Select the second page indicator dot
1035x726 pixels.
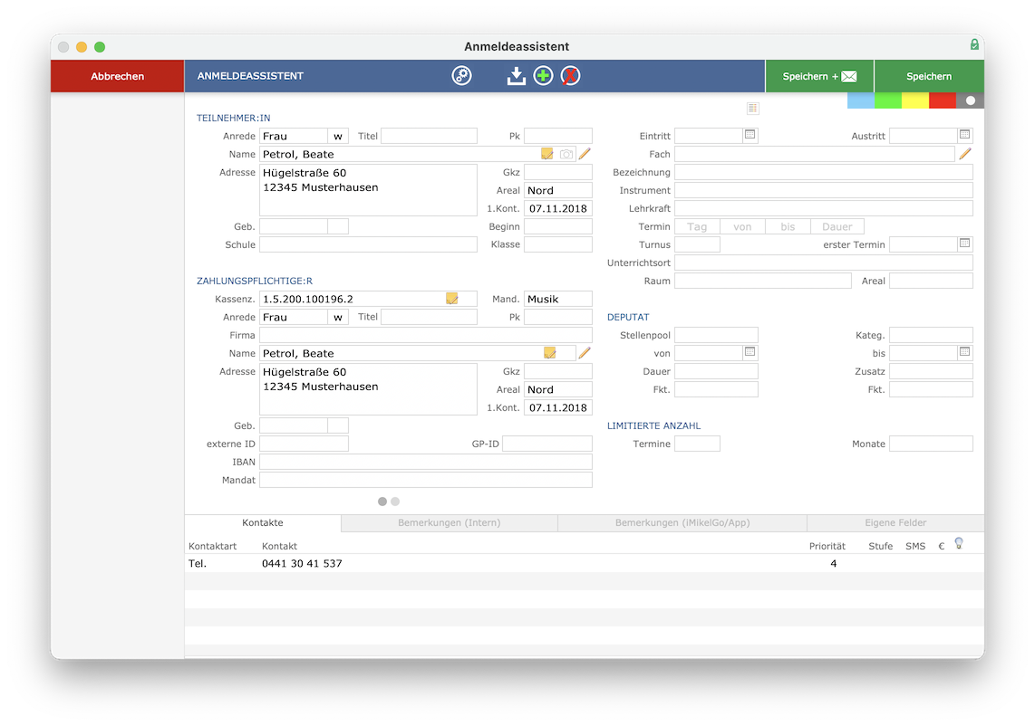395,502
